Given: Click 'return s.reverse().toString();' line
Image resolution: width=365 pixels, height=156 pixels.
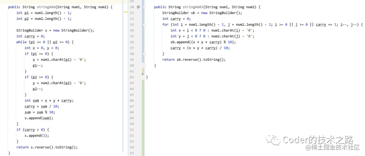Looking at the screenshot, I should pyautogui.click(x=47, y=147).
